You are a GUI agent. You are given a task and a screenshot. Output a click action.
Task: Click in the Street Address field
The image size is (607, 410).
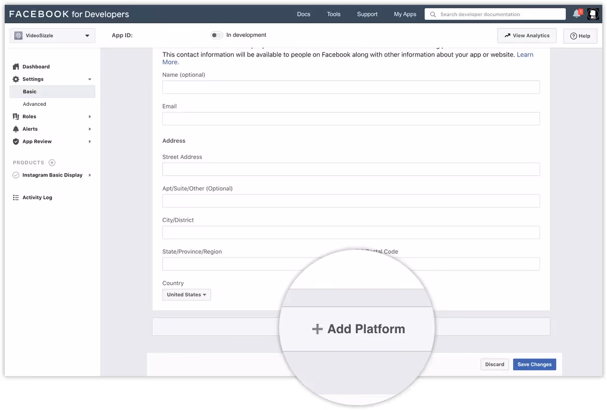[351, 169]
